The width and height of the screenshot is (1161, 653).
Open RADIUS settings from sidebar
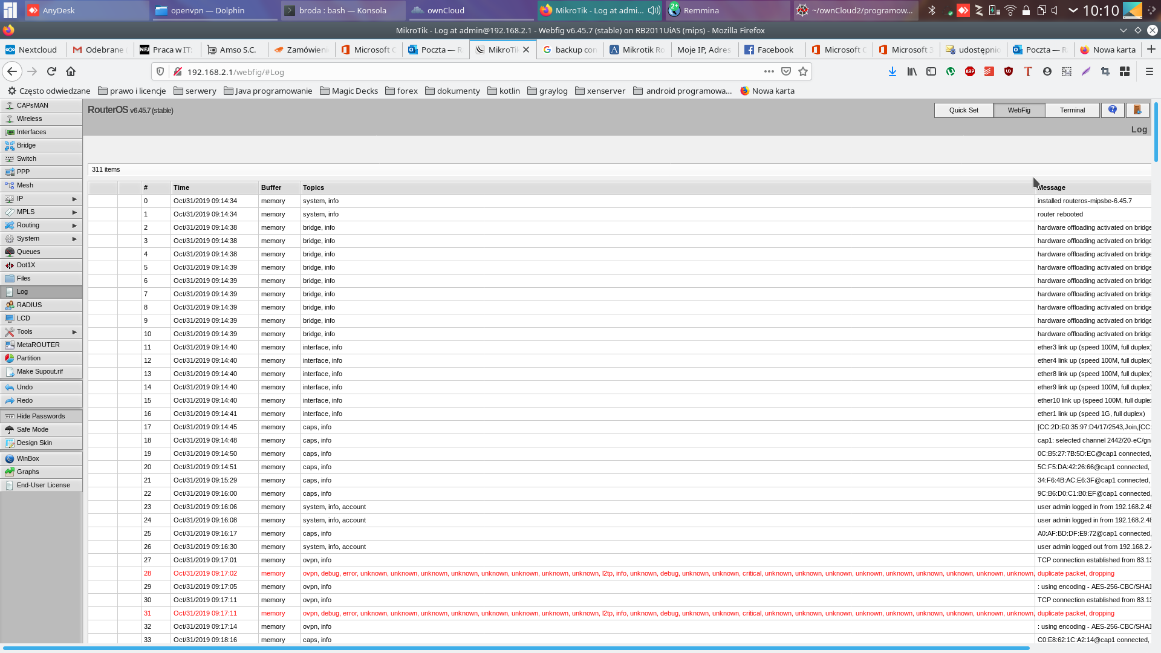click(29, 305)
